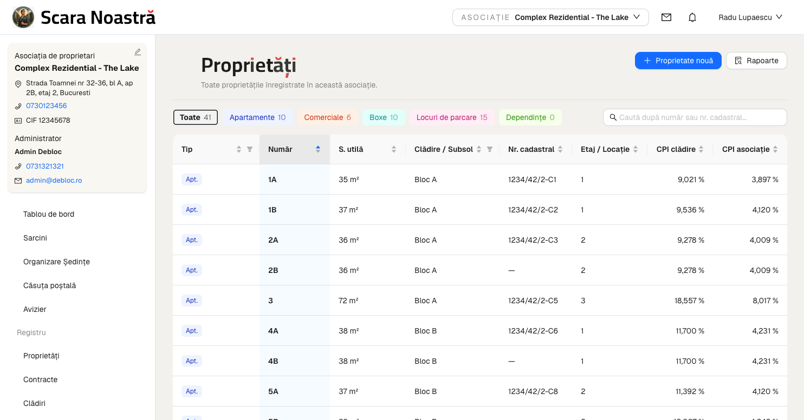
Task: Open the notifications bell icon
Action: [x=692, y=17]
